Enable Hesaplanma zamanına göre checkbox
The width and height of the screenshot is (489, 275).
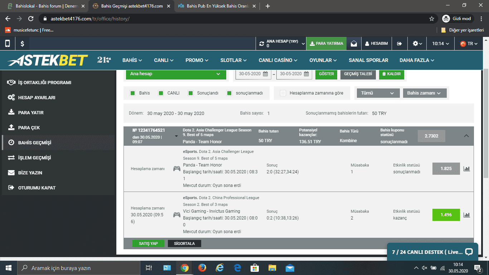pos(283,93)
